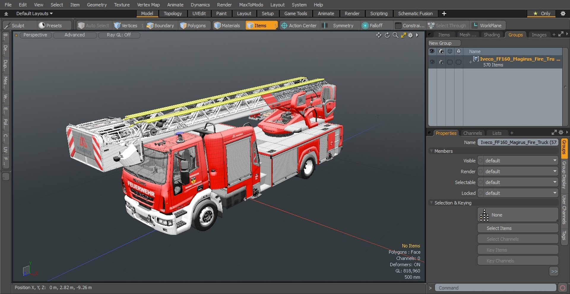Toggle the star Only button
The image size is (570, 294).
tap(542, 13)
